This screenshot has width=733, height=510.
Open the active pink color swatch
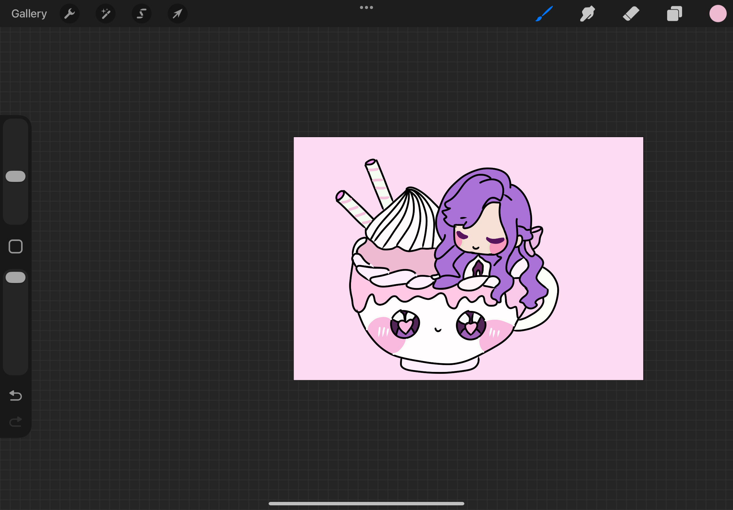tap(718, 14)
